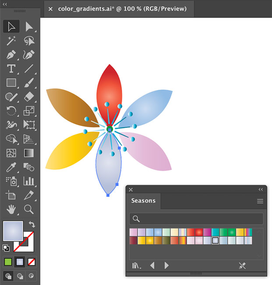Collapse the Seasons panel with double arrows

point(261,189)
